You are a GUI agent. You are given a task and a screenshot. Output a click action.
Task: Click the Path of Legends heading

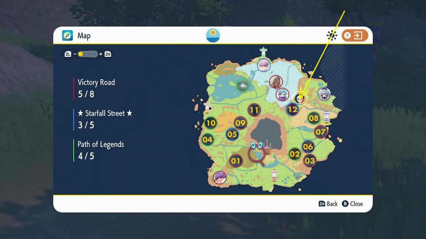(101, 144)
